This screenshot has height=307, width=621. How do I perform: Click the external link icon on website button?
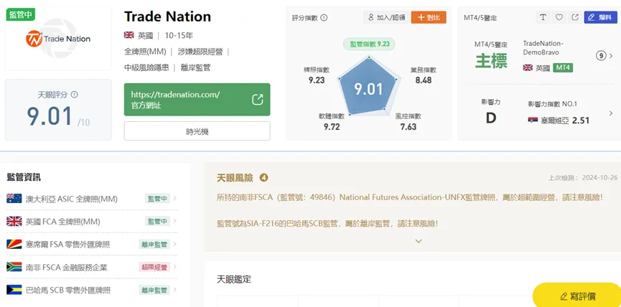[258, 100]
